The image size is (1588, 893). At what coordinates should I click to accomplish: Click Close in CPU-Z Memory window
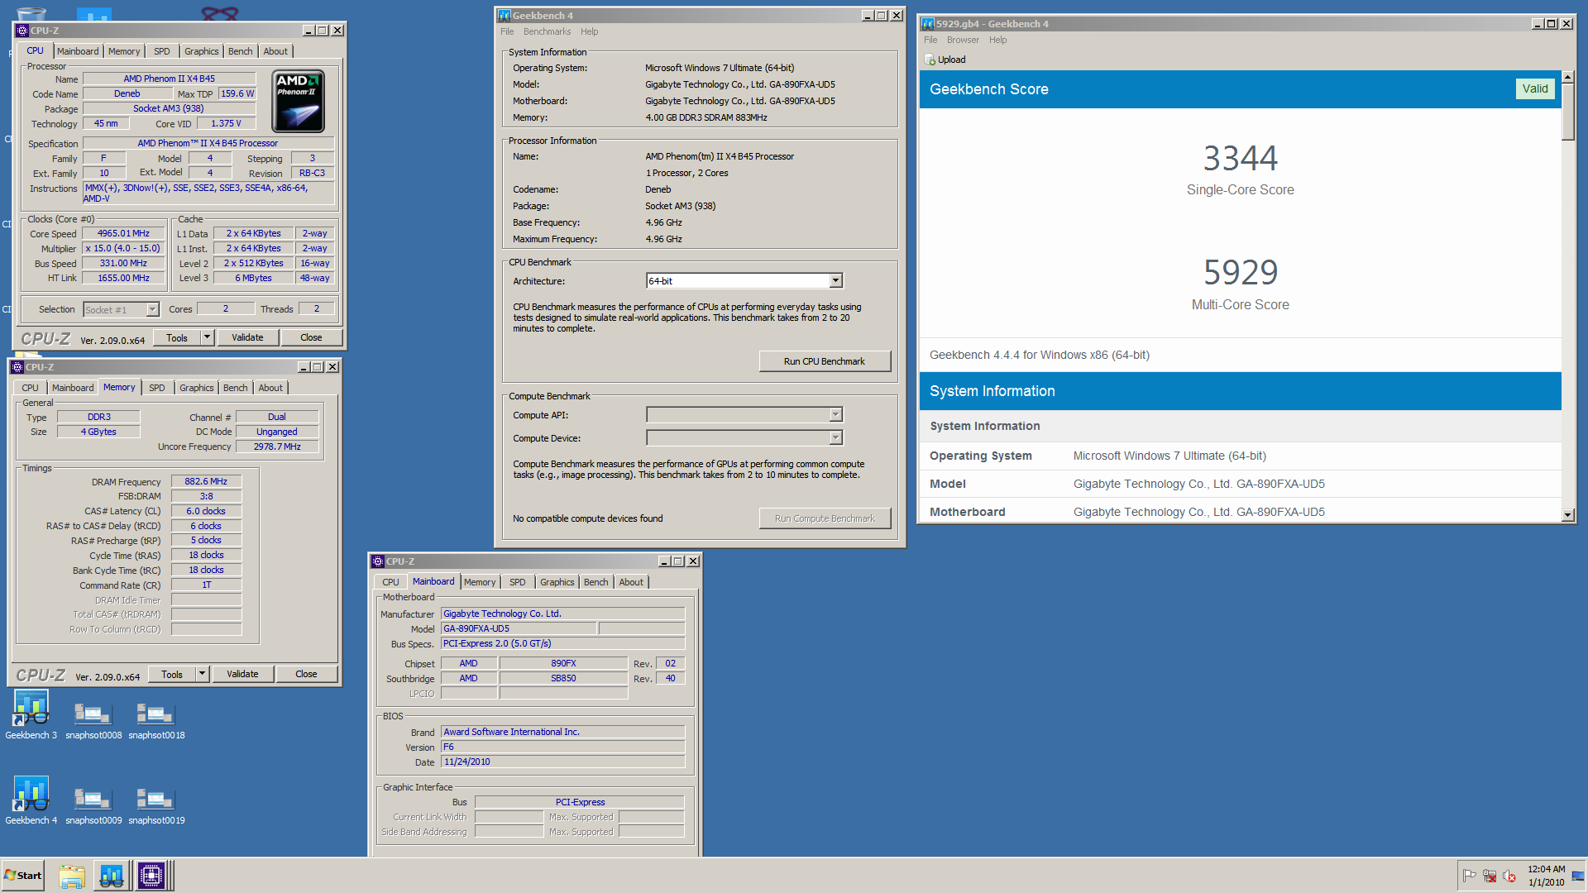(306, 674)
